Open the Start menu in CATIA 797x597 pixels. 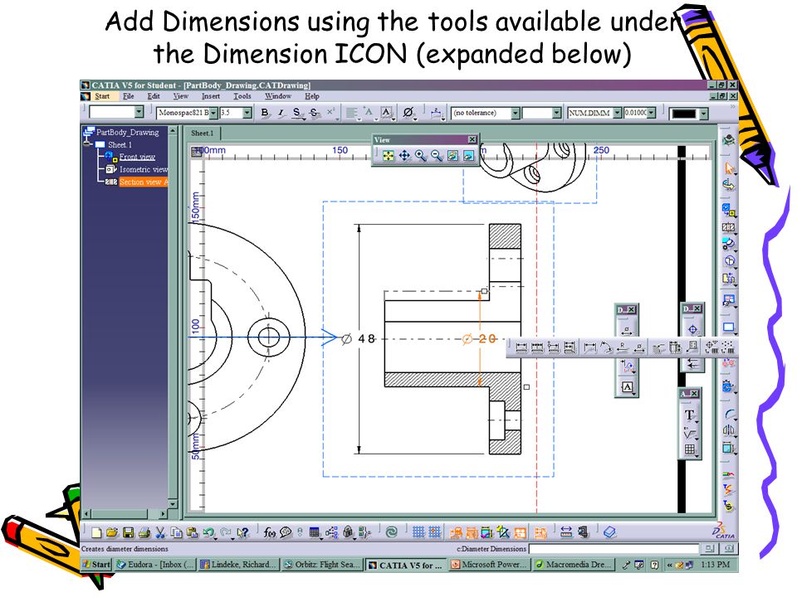[101, 96]
